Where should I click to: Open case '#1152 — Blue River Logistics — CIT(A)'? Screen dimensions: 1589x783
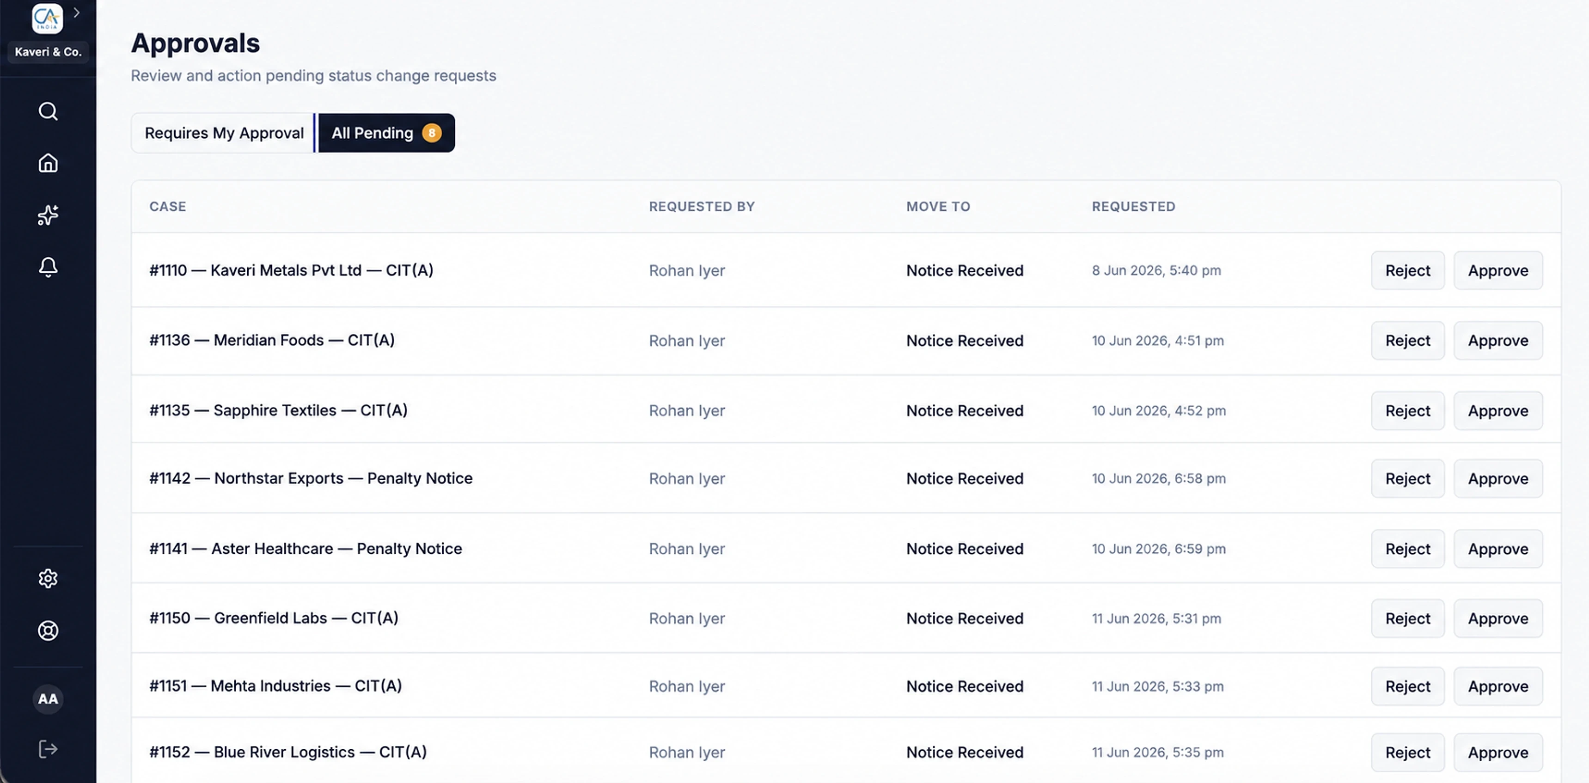click(288, 752)
